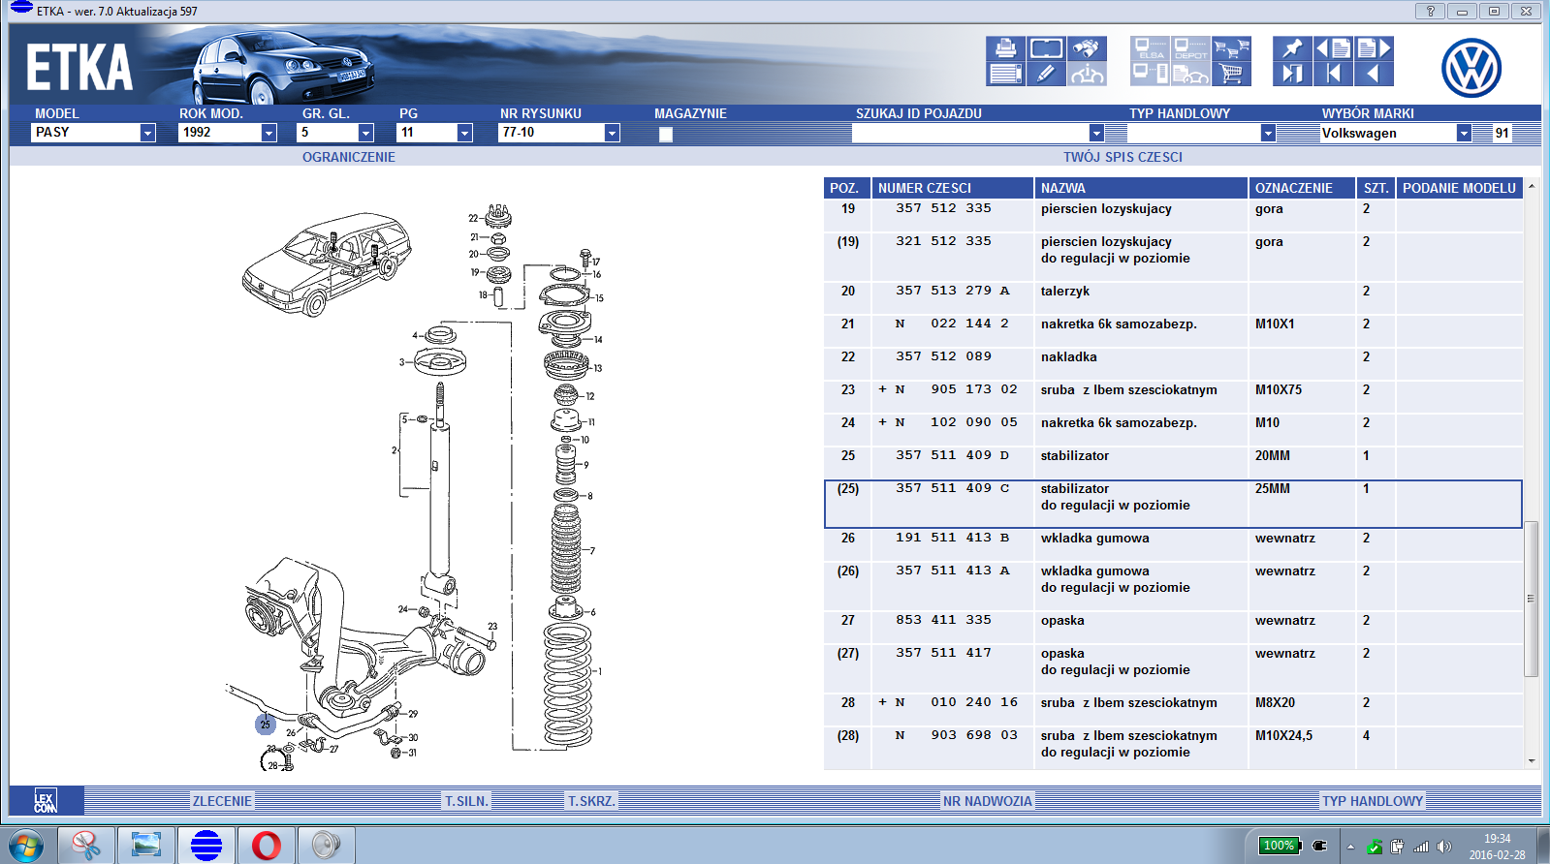Select row 357 513 279 A talerzyk

point(1173,298)
